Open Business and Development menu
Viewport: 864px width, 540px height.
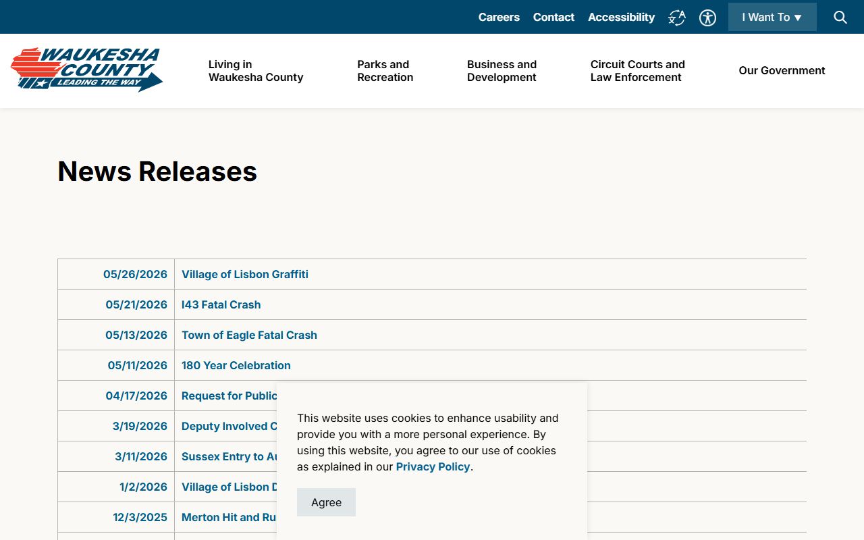coord(502,71)
